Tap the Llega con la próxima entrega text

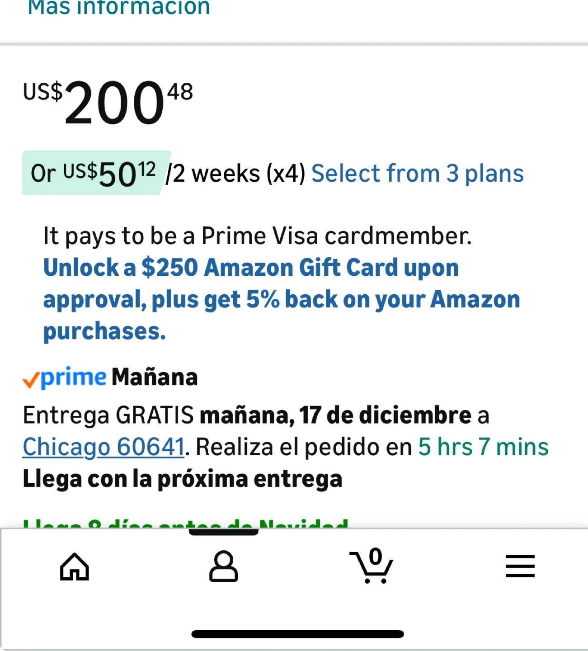(x=182, y=479)
